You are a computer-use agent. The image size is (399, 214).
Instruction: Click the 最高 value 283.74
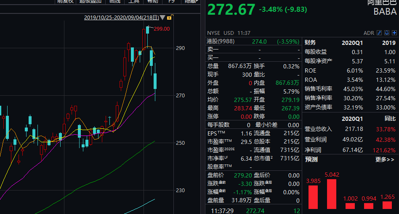click(x=243, y=108)
